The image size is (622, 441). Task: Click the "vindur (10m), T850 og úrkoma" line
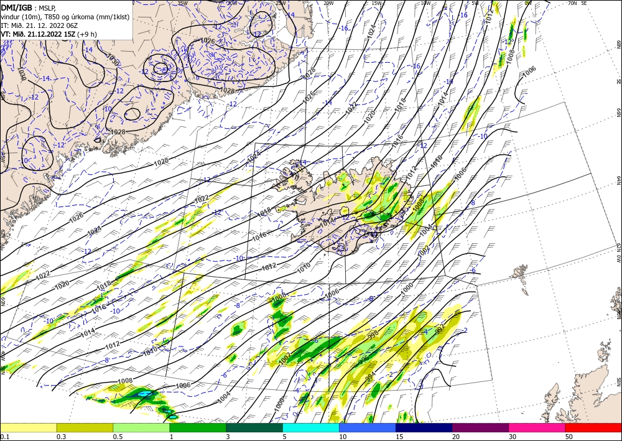pyautogui.click(x=65, y=16)
